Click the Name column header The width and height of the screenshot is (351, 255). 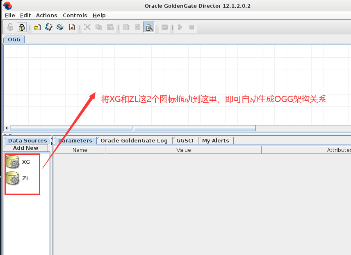80,150
